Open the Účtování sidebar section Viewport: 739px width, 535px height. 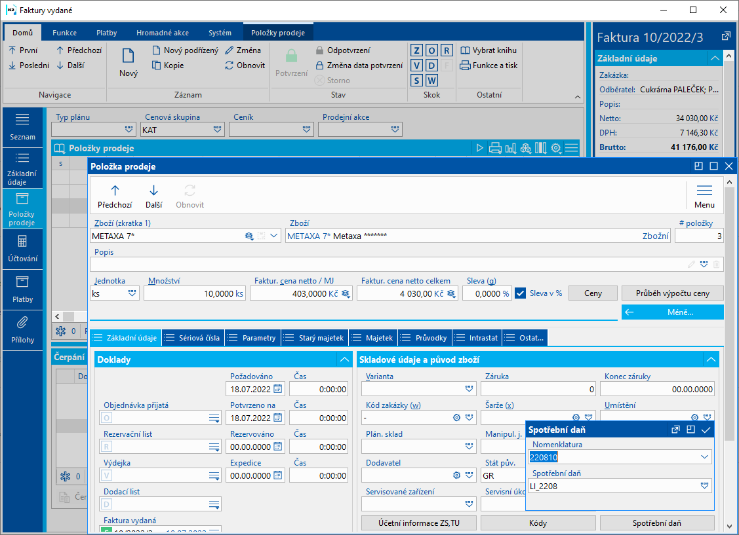click(22, 249)
